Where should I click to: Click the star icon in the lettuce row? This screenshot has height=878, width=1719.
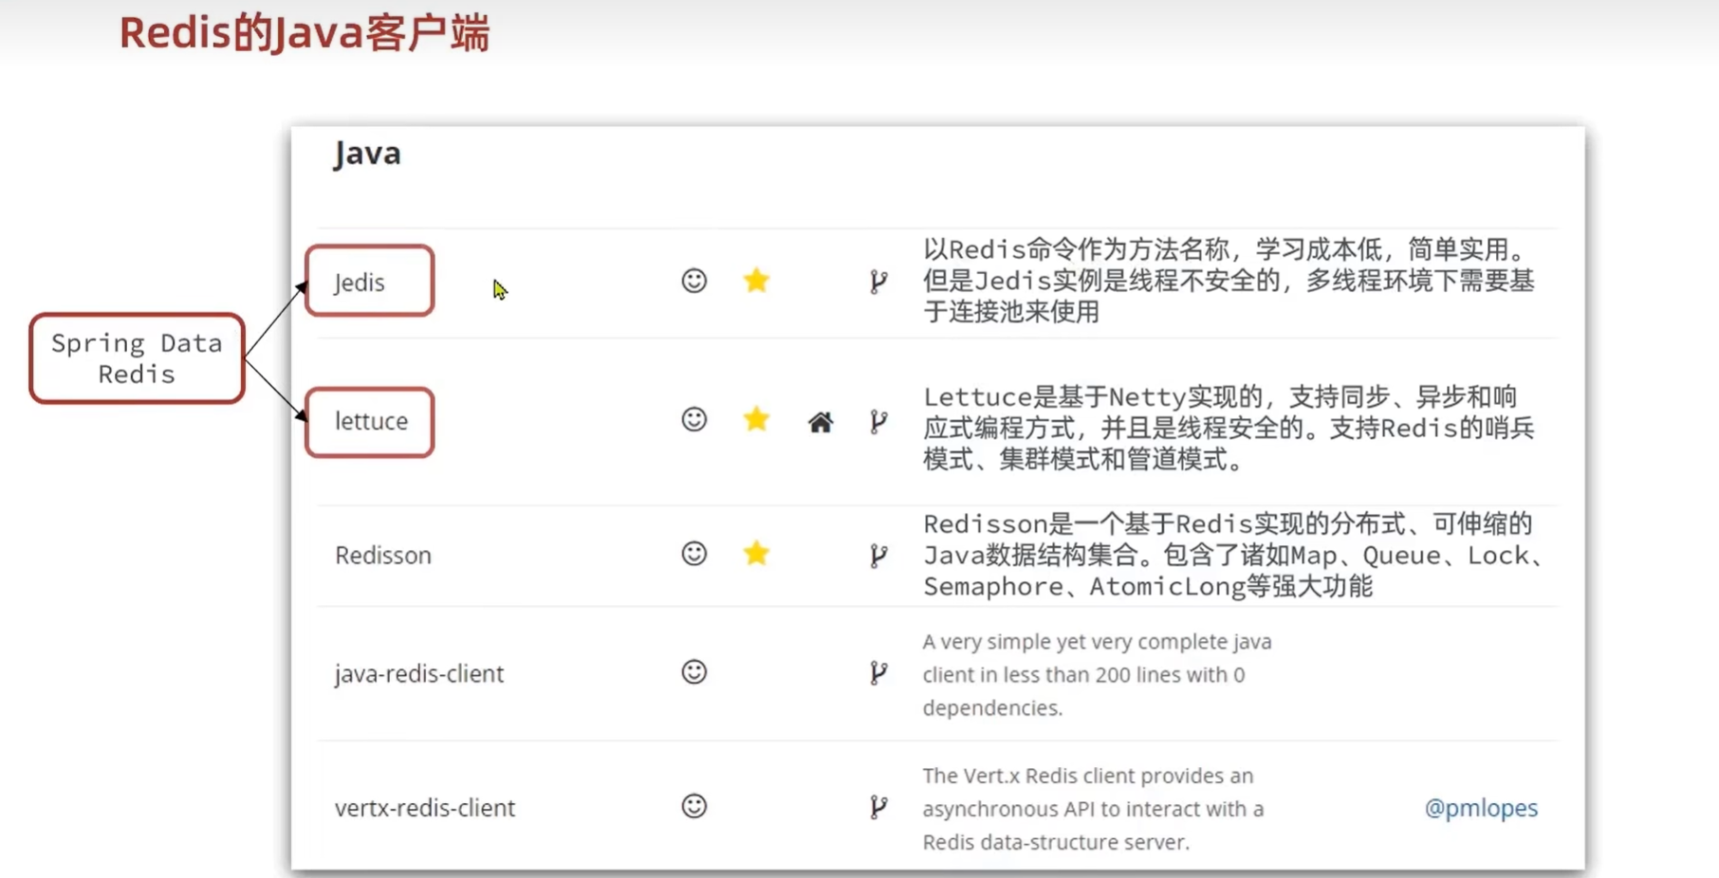coord(756,419)
